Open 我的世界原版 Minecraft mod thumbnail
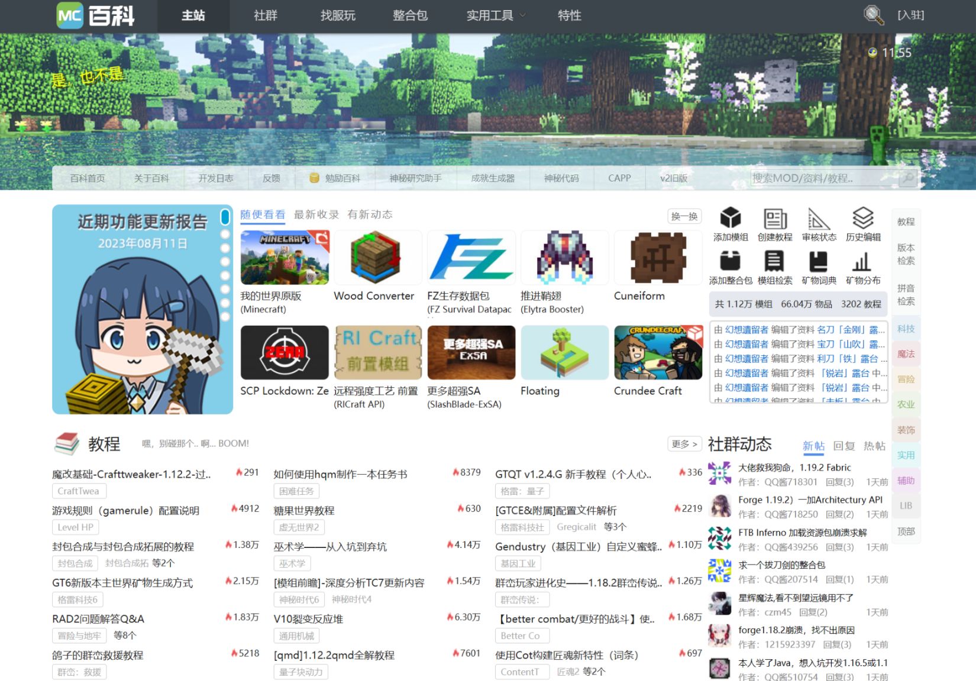 (x=285, y=258)
